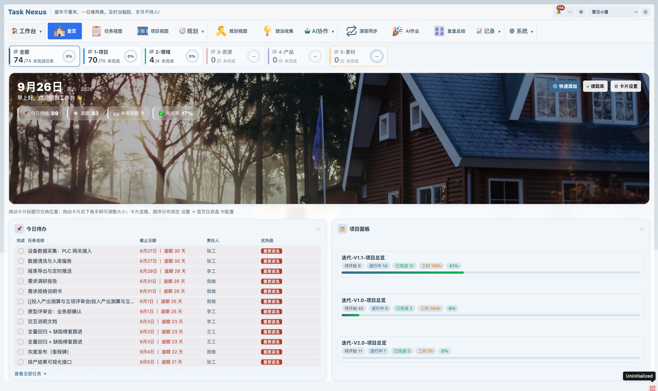
Task: Select the 全部 category card
Action: (44, 56)
